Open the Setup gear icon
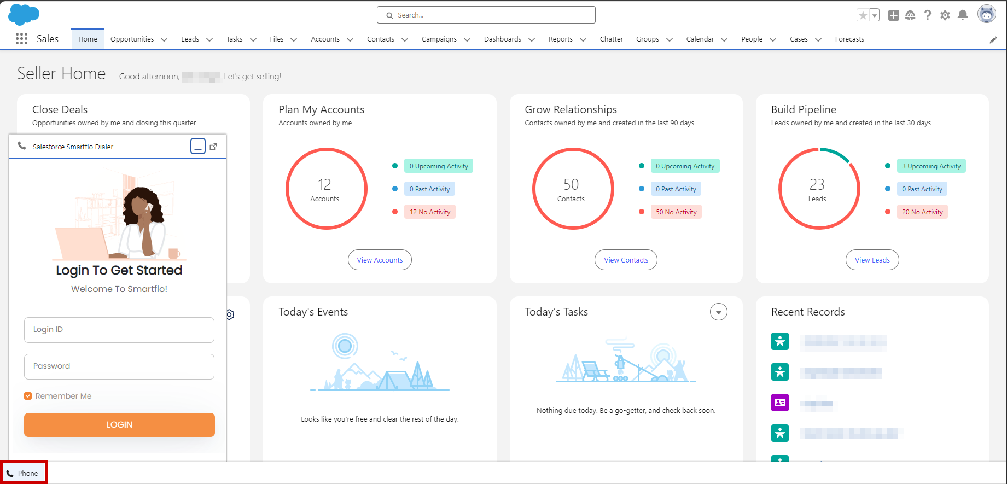This screenshot has width=1007, height=484. (x=945, y=15)
